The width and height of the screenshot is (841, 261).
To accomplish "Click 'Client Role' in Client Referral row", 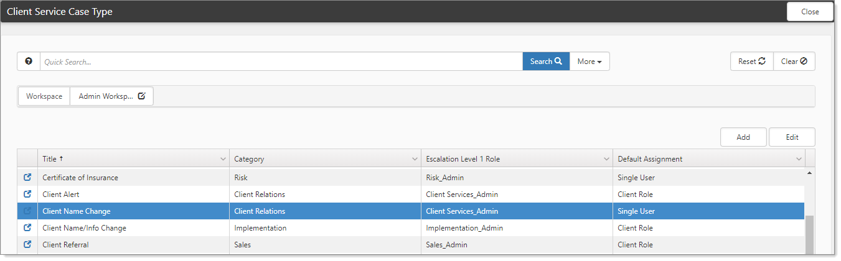I will click(x=635, y=244).
